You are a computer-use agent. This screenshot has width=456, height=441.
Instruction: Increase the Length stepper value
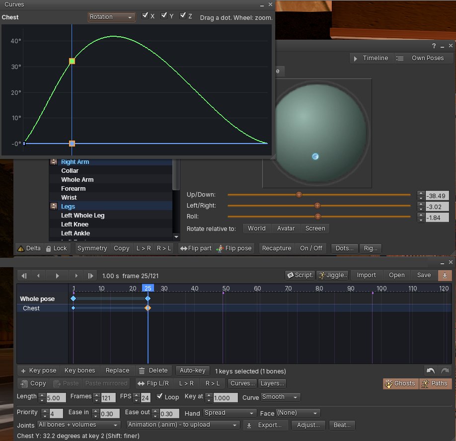coord(42,395)
